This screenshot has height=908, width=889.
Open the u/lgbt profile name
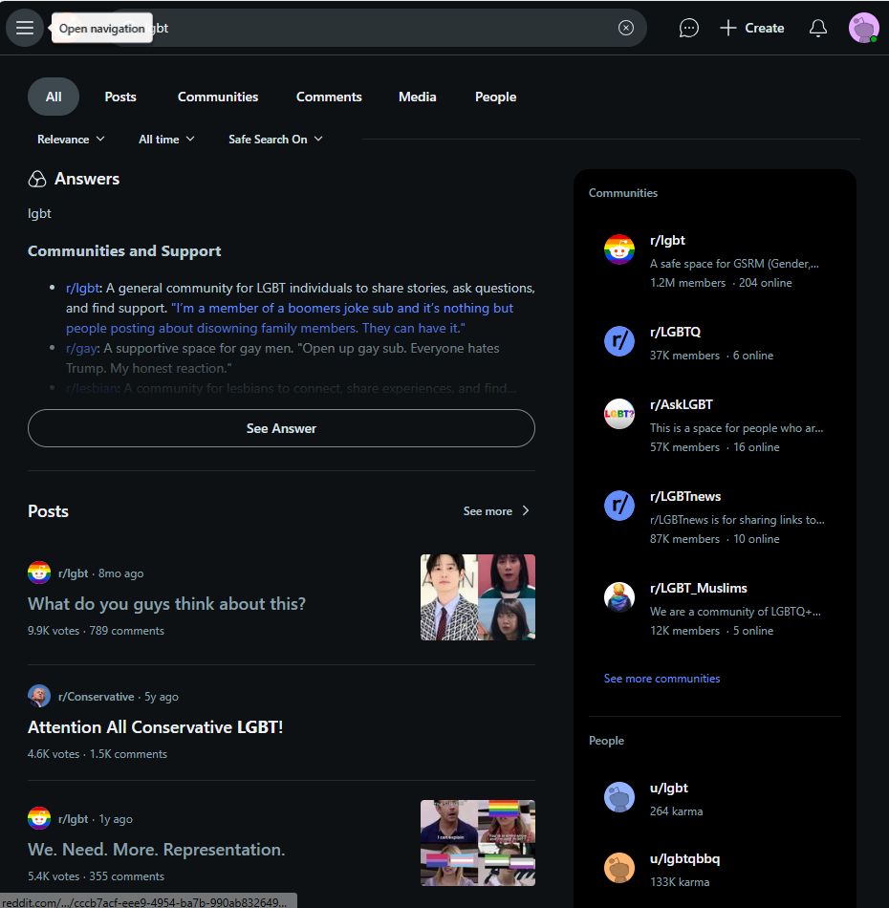click(669, 789)
